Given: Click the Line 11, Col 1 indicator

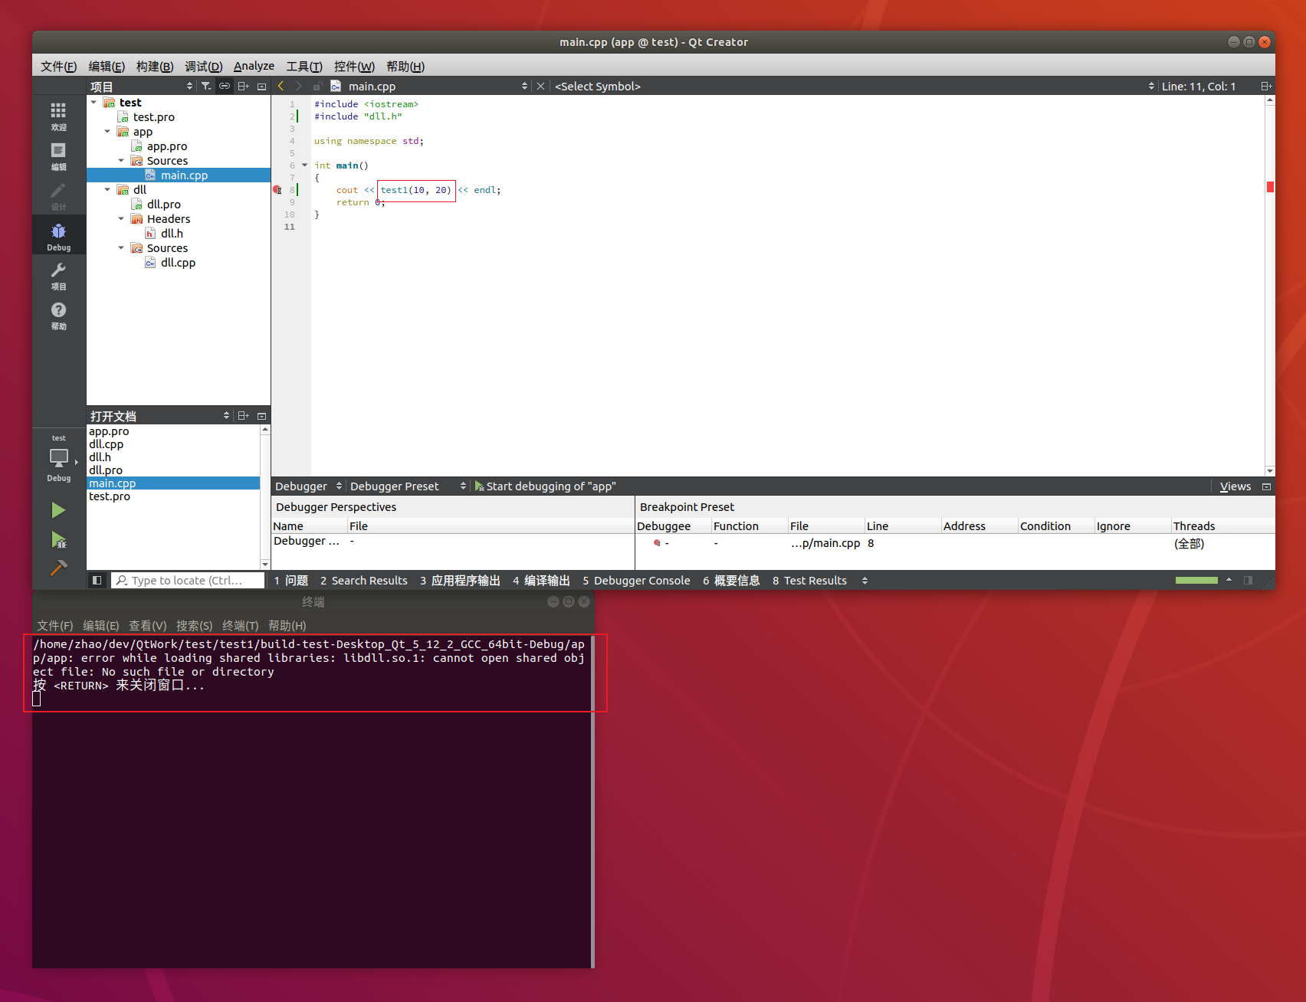Looking at the screenshot, I should pos(1199,87).
